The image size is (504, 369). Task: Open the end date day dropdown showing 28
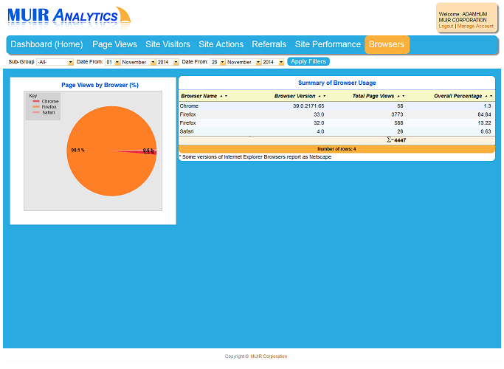217,62
